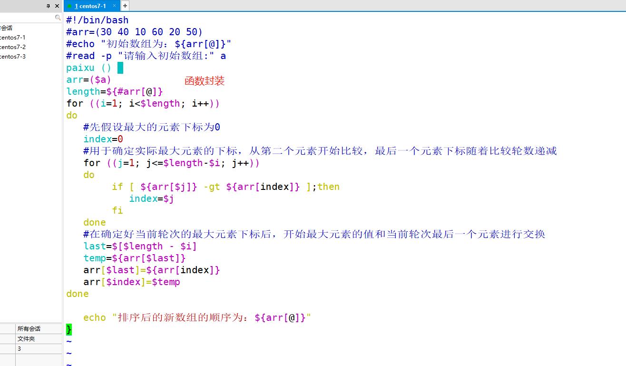Viewport: 626px width, 366px height.
Task: Click the #!/bin/bash shebang line
Action: pos(98,20)
